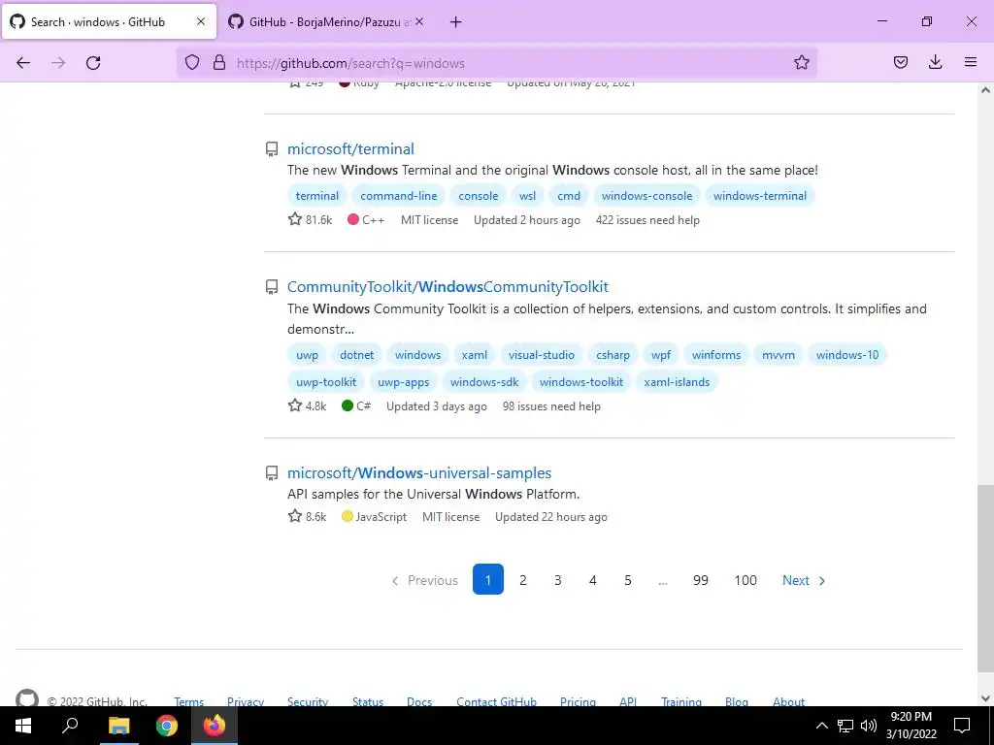Select the csharp topic tag

[613, 355]
